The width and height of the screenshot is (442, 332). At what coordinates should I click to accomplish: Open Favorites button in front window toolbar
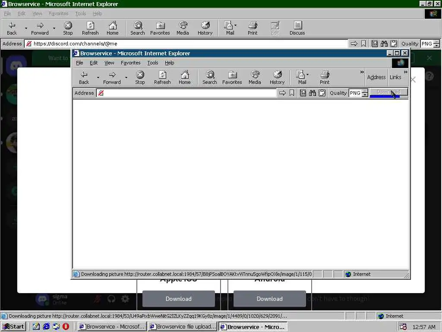click(232, 77)
